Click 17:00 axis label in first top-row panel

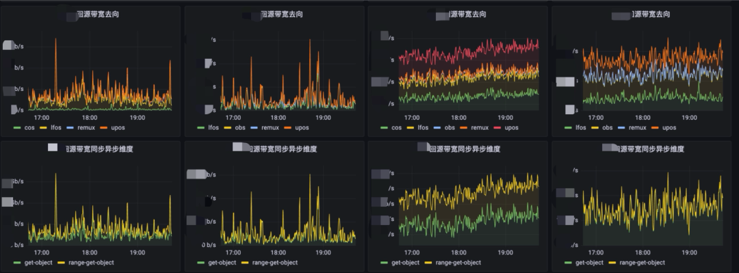tap(42, 118)
